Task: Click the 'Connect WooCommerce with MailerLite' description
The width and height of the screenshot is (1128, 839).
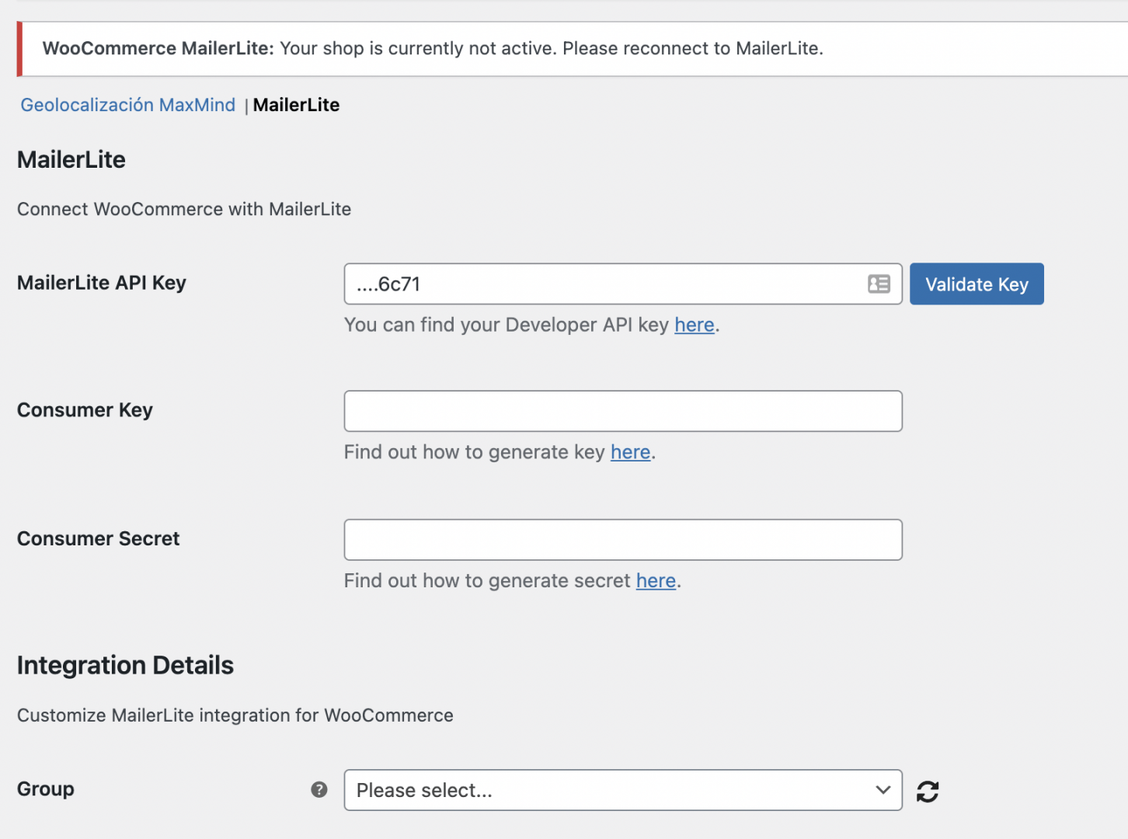Action: [184, 209]
